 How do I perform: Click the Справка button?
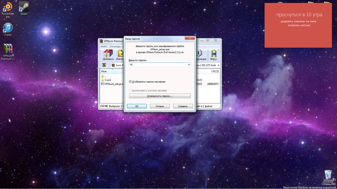183,106
